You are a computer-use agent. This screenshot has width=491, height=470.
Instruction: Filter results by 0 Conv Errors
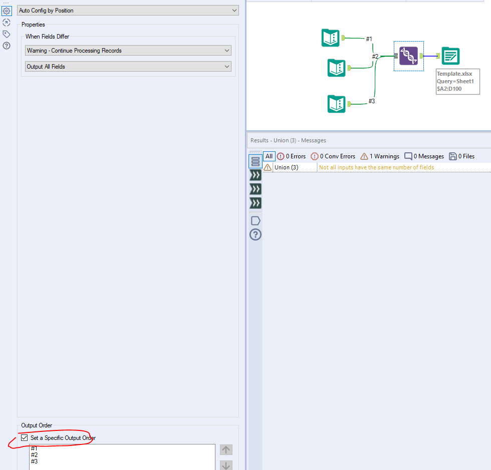[x=333, y=156]
